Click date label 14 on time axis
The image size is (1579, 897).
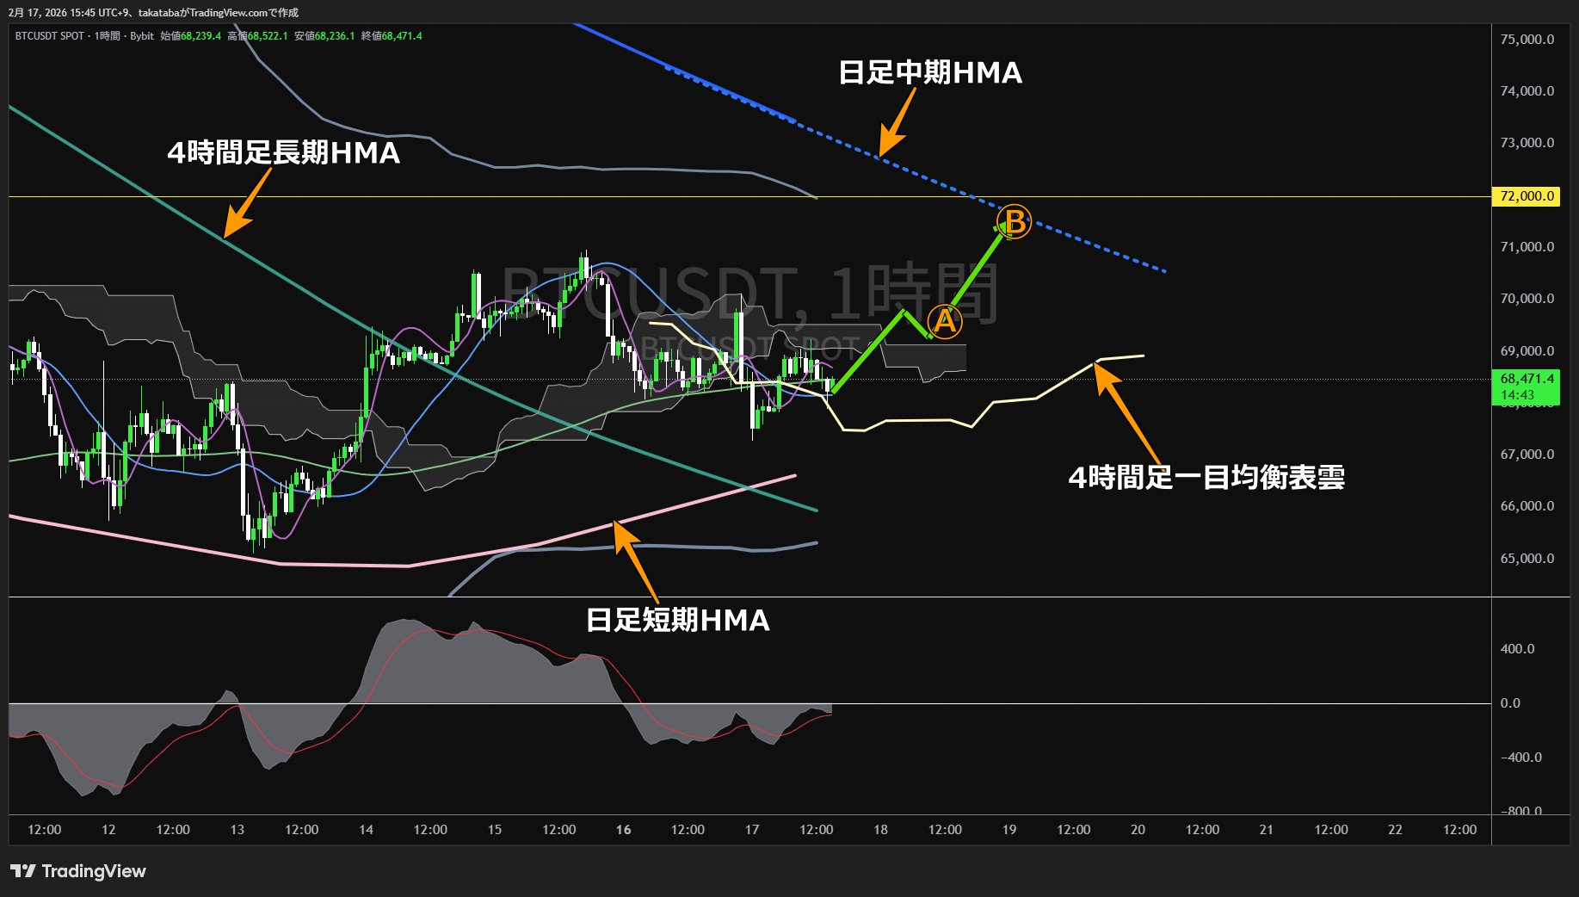click(x=366, y=830)
